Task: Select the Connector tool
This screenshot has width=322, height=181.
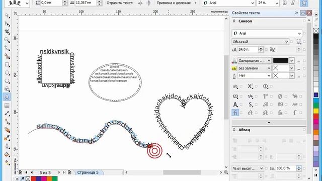Action: (7, 122)
